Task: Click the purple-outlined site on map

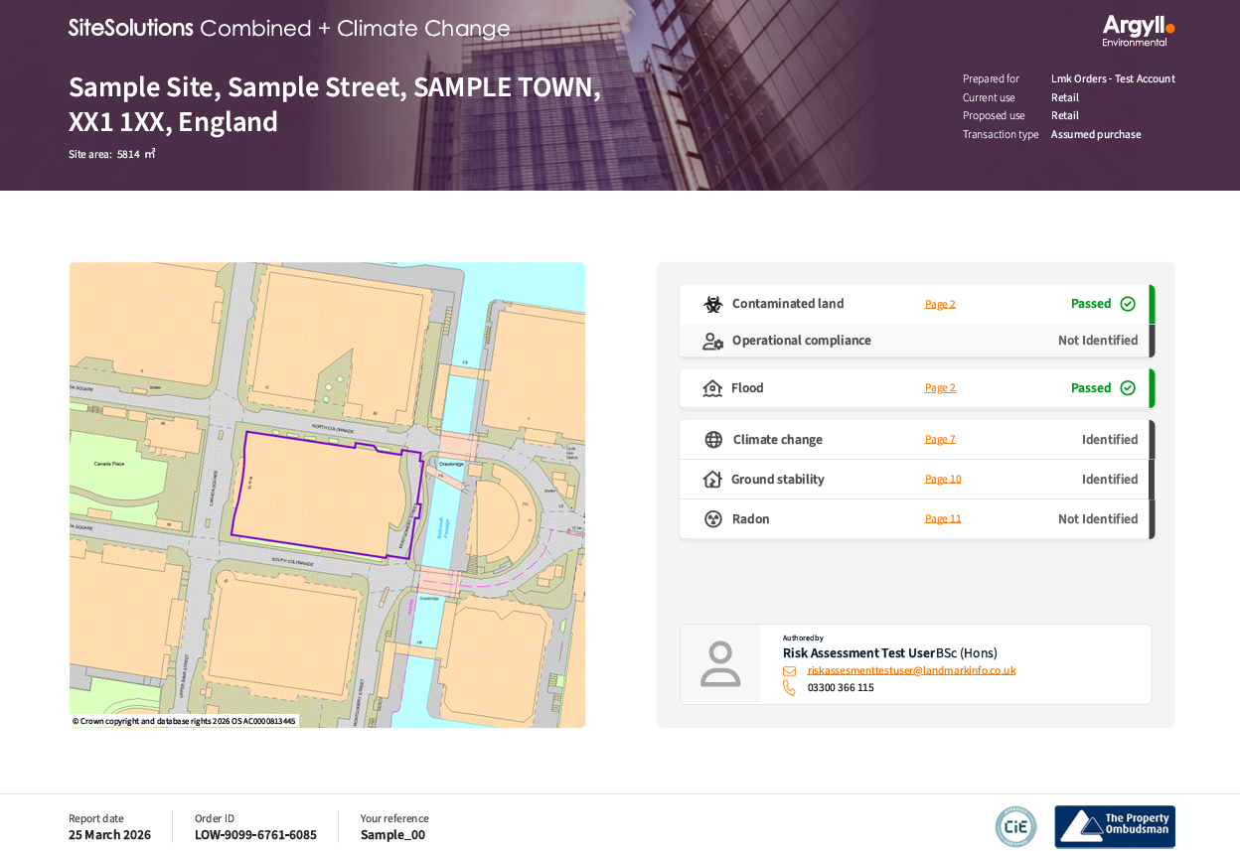Action: tap(318, 494)
